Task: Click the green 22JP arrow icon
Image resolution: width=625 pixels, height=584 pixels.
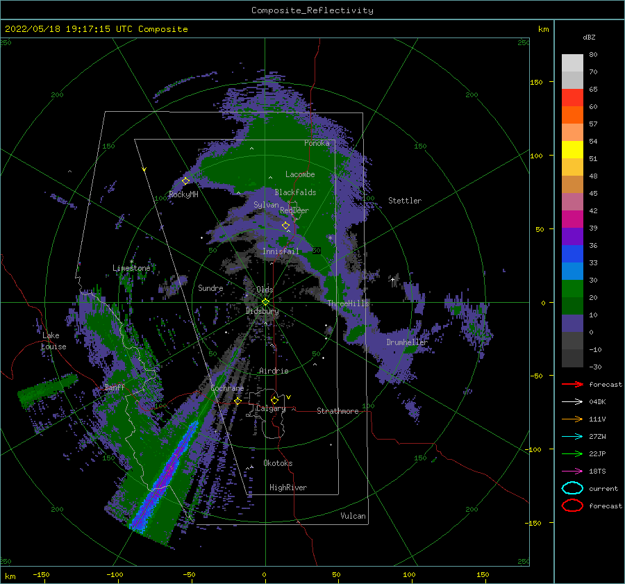Action: [572, 453]
